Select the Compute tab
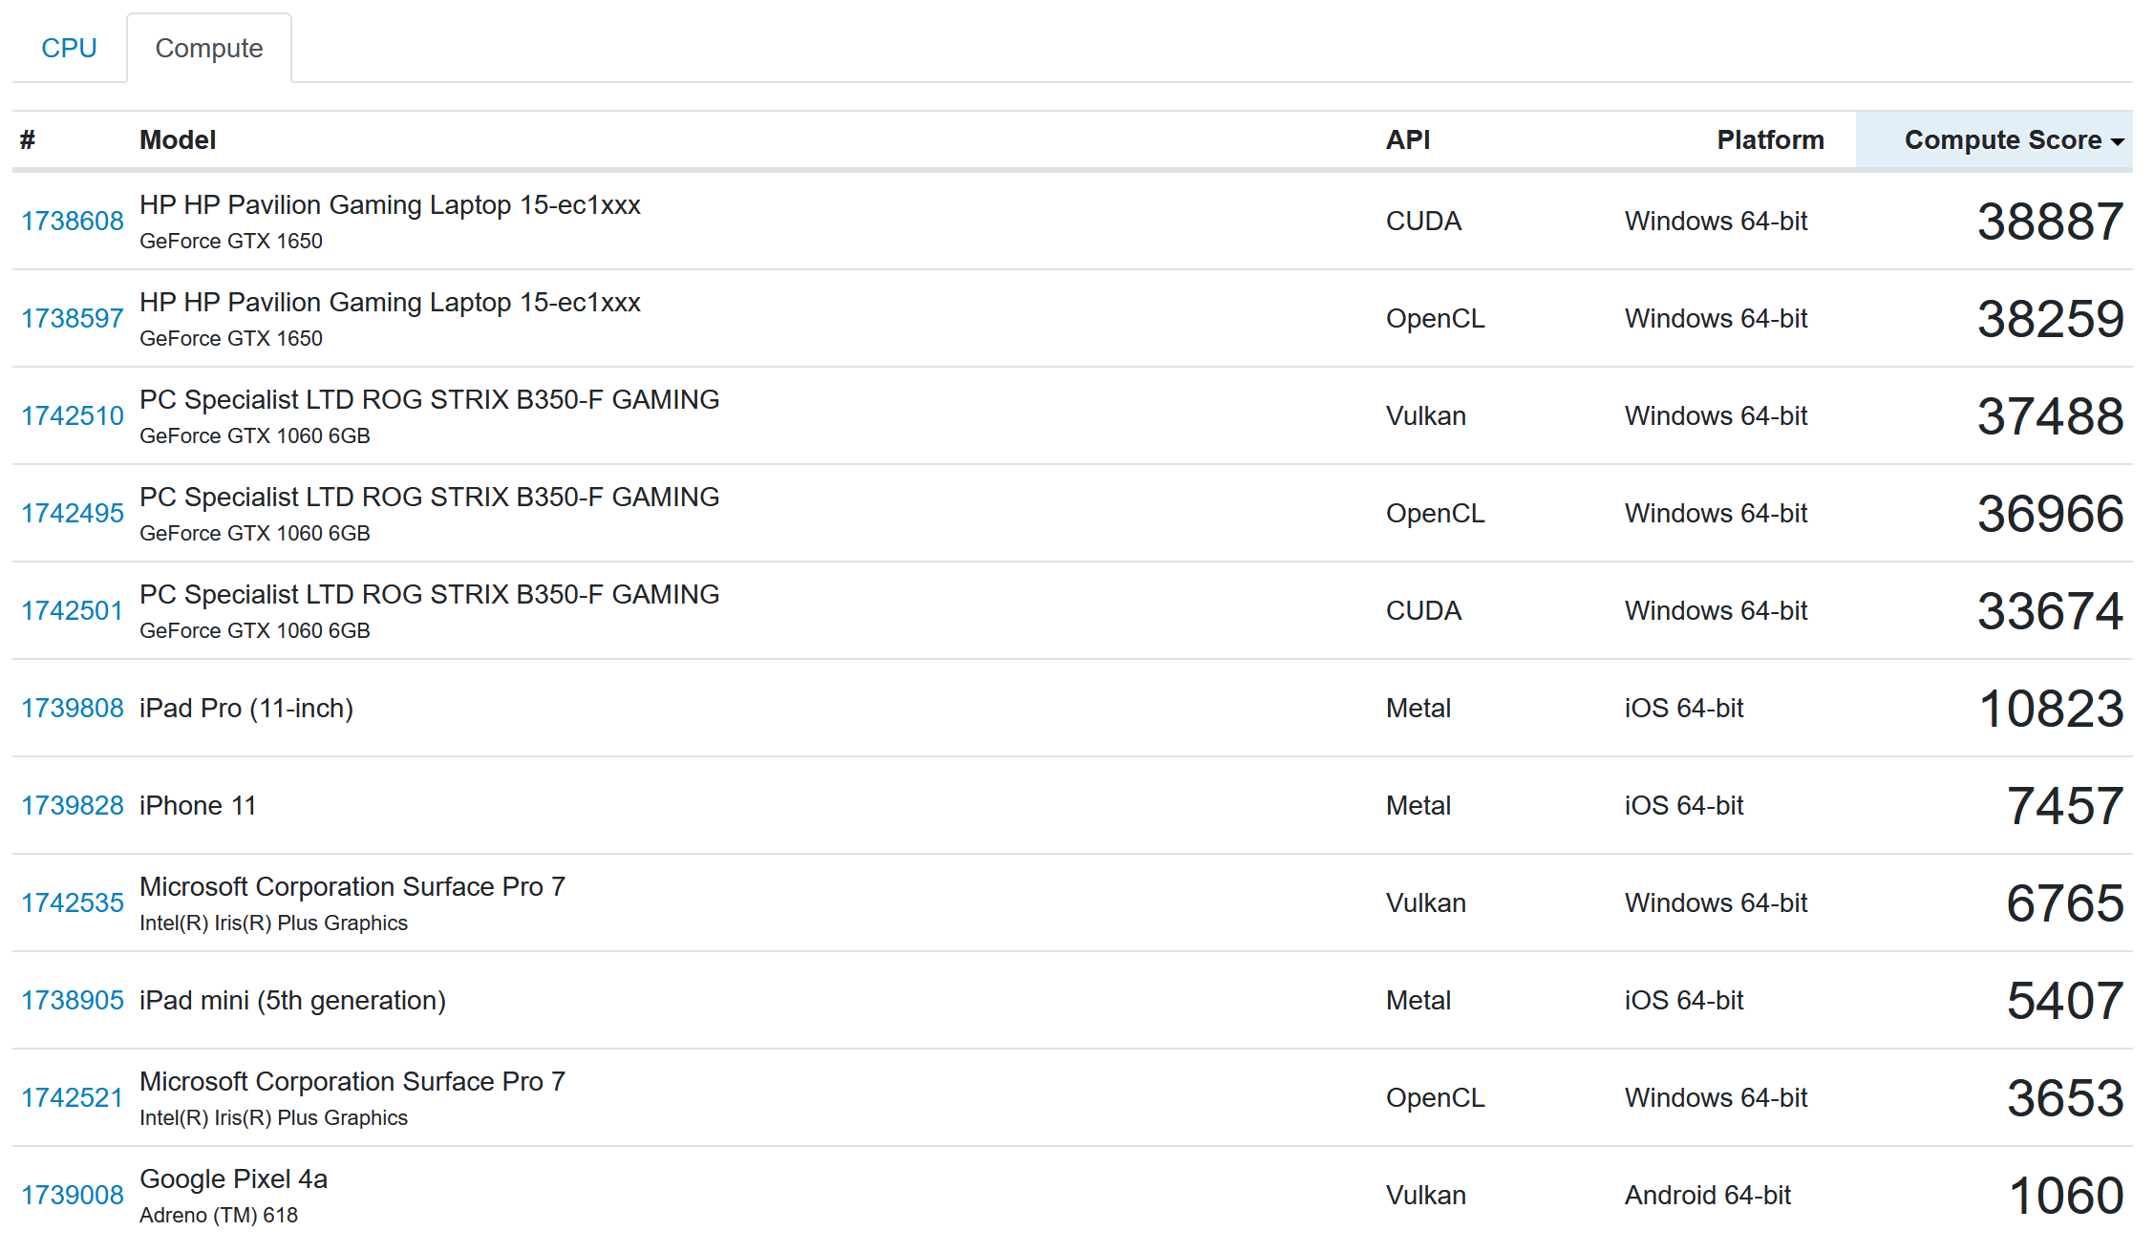Image resolution: width=2154 pixels, height=1252 pixels. [x=209, y=48]
